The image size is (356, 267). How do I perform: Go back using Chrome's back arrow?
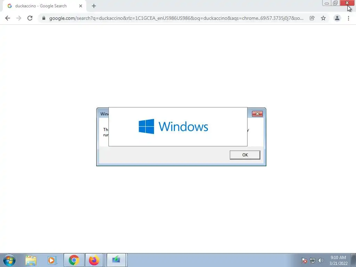click(x=8, y=18)
